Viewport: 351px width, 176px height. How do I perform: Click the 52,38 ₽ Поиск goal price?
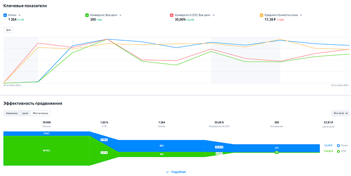[x=328, y=145]
